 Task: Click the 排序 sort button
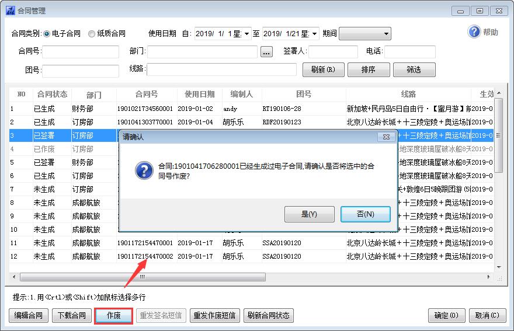click(368, 69)
